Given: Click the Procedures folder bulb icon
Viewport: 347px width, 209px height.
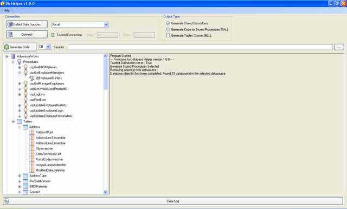Looking at the screenshot, I should (x=20, y=62).
